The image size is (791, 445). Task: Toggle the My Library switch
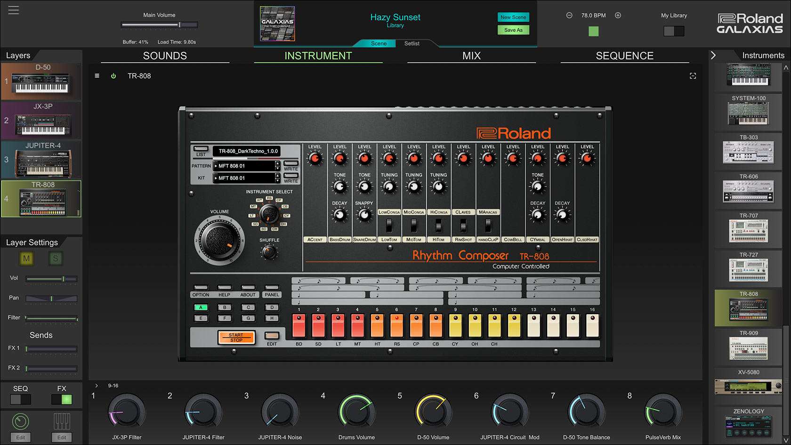click(674, 31)
